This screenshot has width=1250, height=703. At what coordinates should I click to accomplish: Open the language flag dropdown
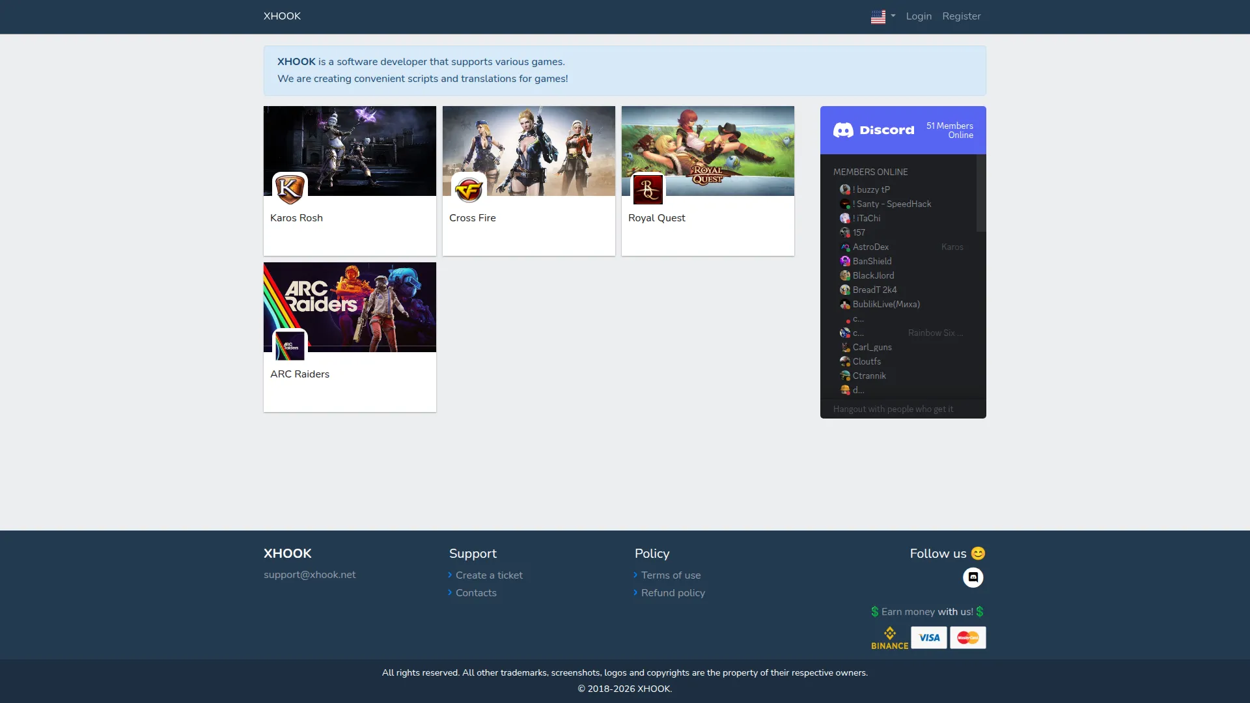883,16
